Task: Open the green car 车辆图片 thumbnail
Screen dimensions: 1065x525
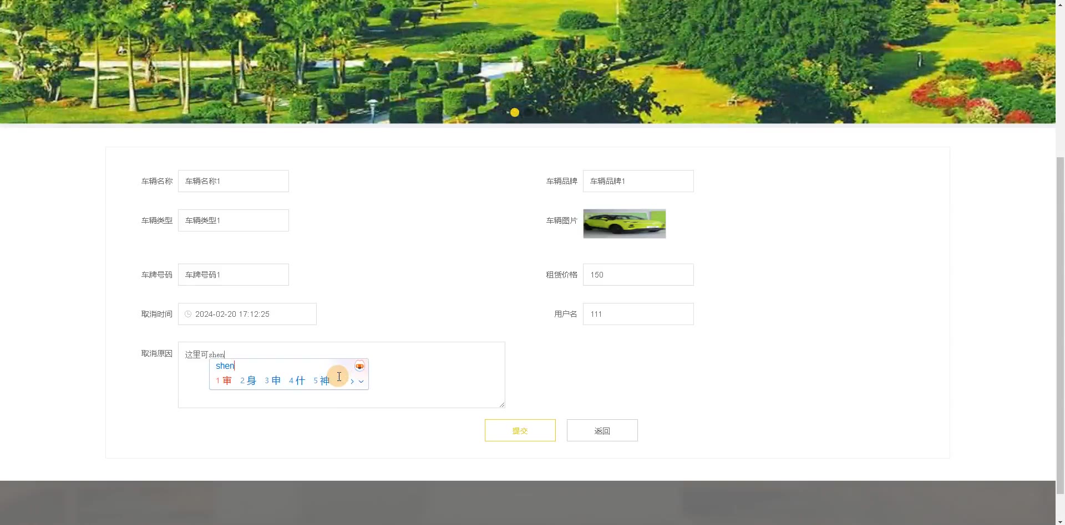Action: point(624,224)
